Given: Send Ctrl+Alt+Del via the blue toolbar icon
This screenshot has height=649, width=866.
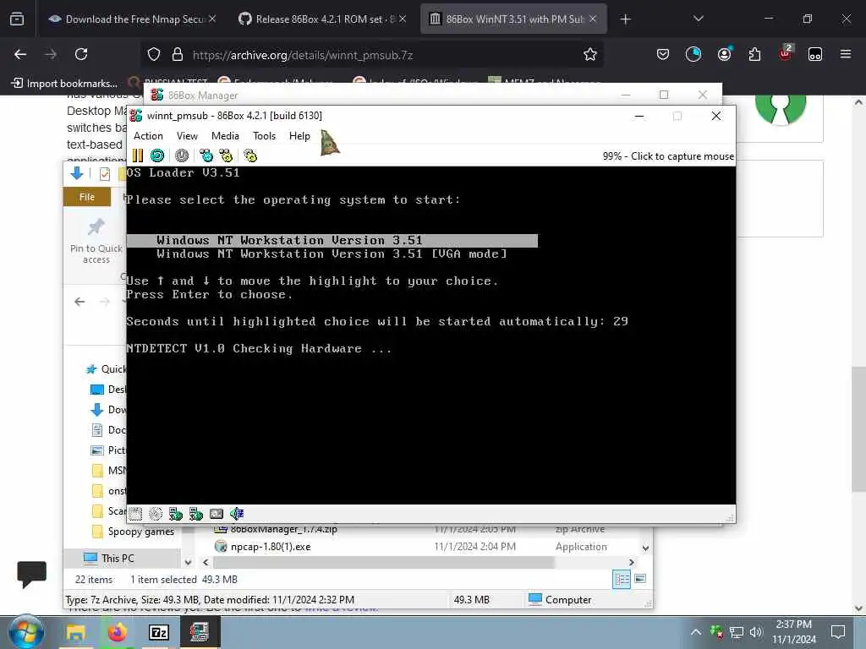Looking at the screenshot, I should (x=206, y=155).
